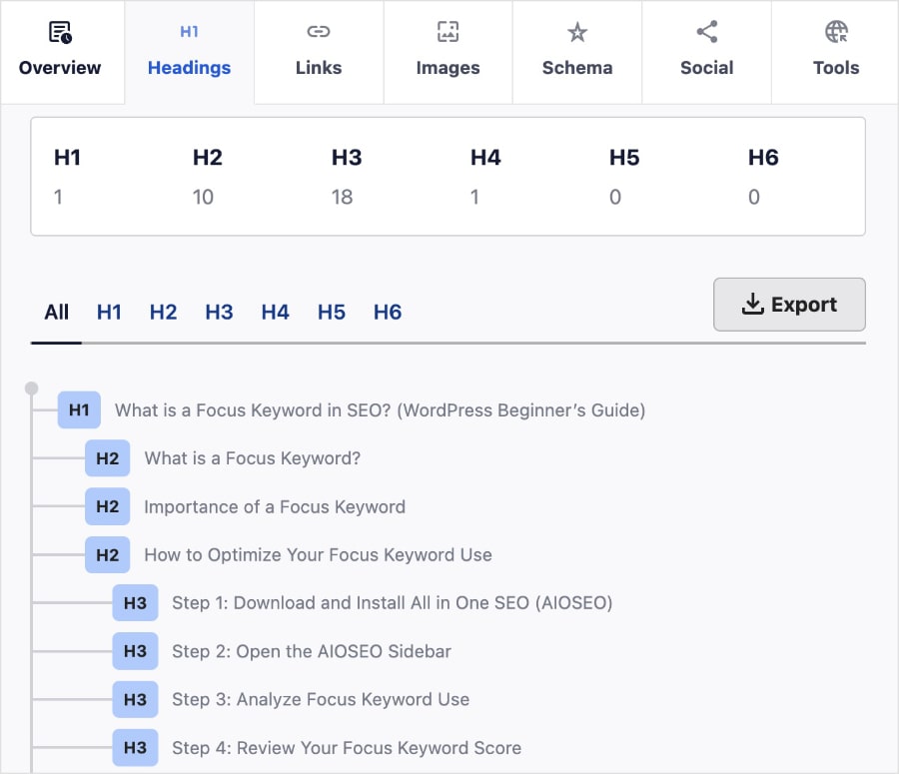Open the Overview tab icon

click(60, 33)
